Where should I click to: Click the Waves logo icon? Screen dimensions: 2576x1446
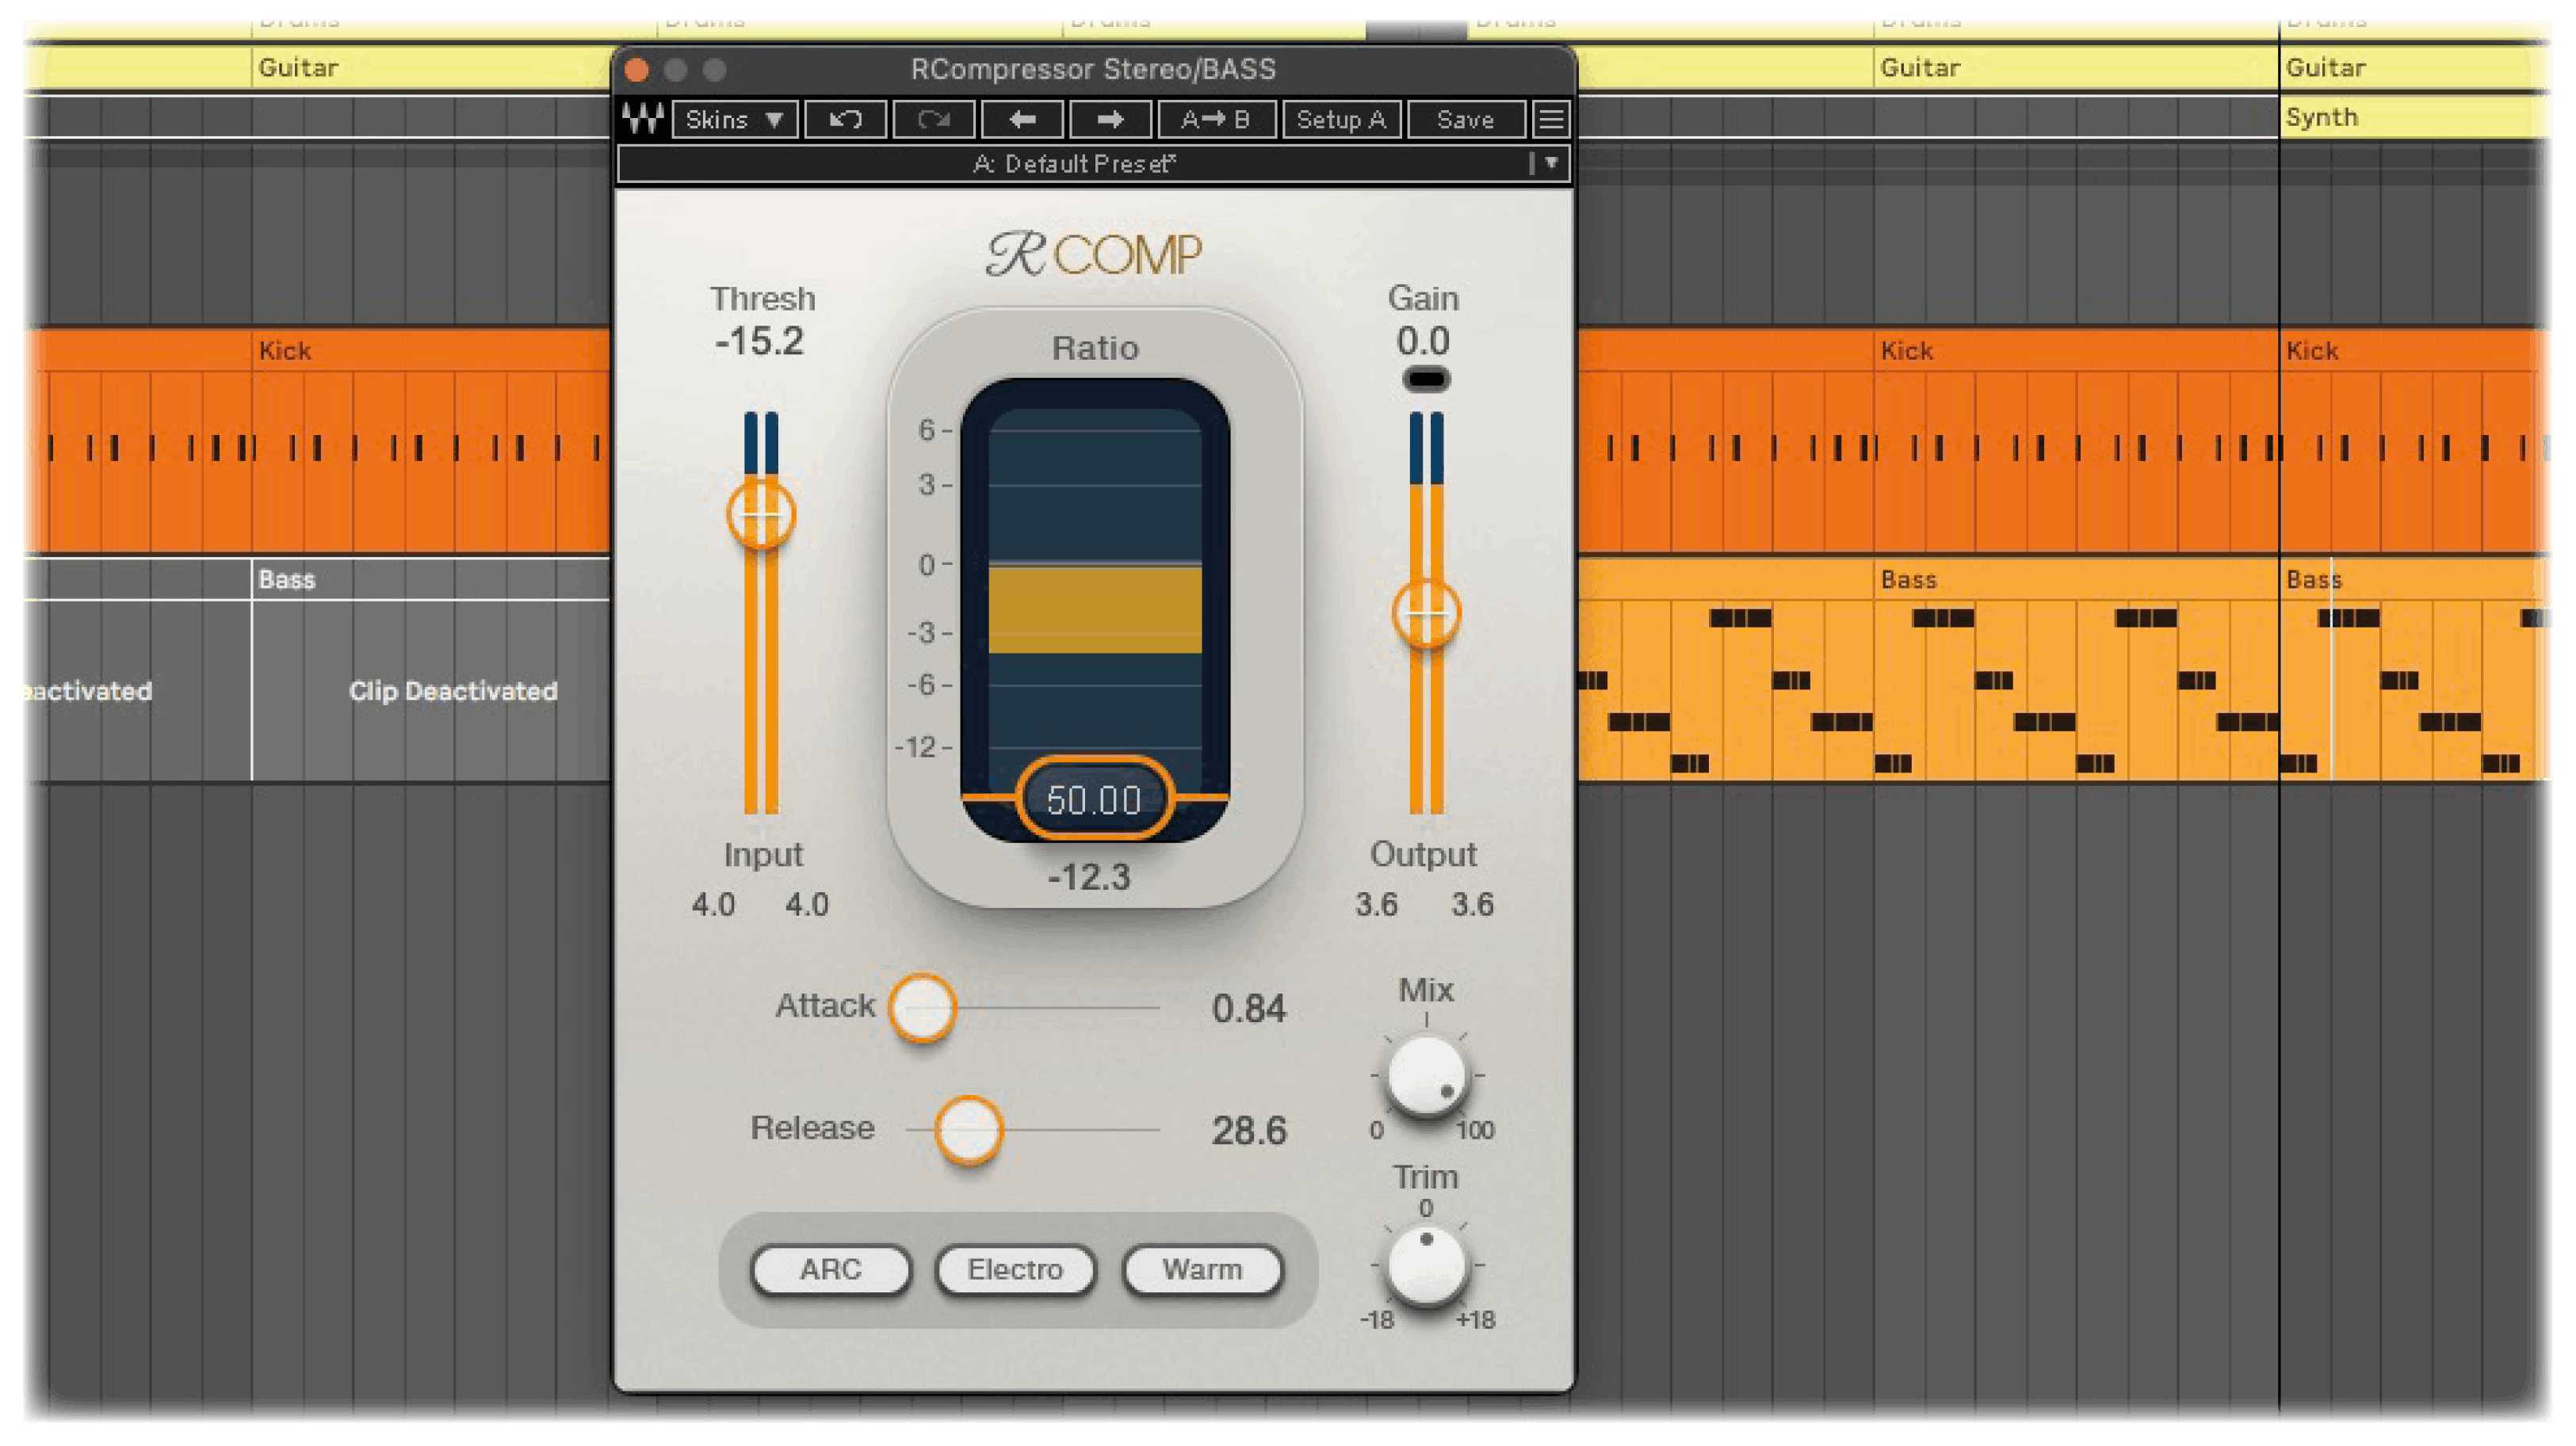(642, 119)
